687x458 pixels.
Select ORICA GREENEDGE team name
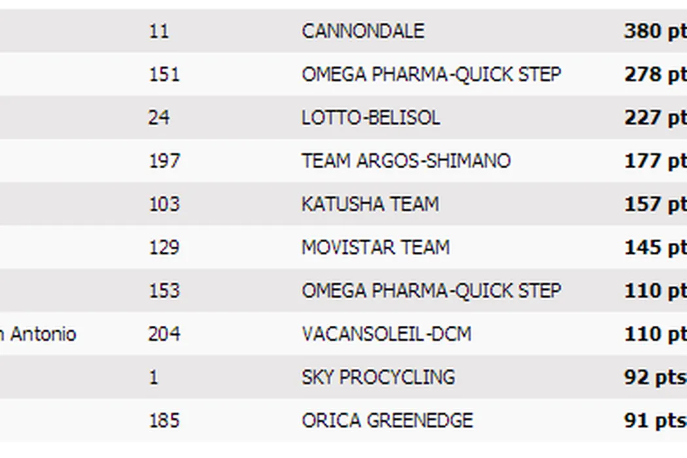(x=387, y=420)
